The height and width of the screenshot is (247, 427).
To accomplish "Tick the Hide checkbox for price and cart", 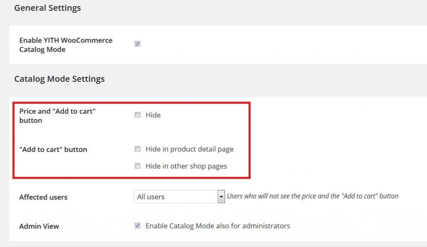I will pyautogui.click(x=138, y=115).
